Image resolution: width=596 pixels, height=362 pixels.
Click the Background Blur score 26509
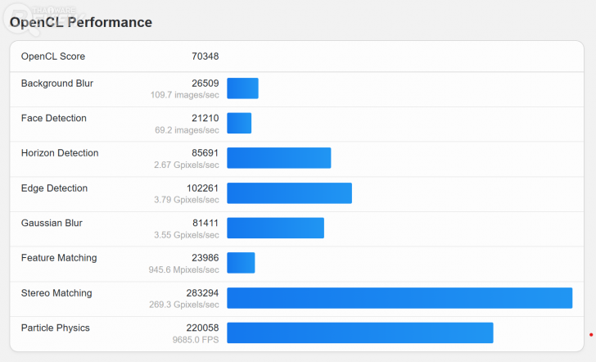pos(205,84)
